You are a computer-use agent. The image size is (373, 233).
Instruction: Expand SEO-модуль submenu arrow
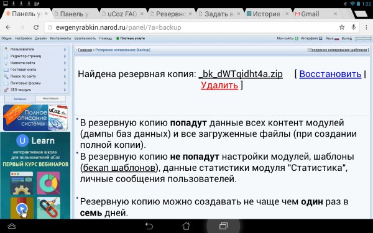click(65, 90)
